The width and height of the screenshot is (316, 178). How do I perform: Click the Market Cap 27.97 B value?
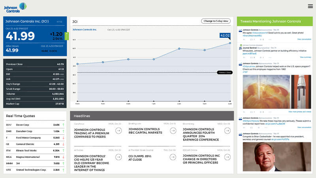pos(60,104)
